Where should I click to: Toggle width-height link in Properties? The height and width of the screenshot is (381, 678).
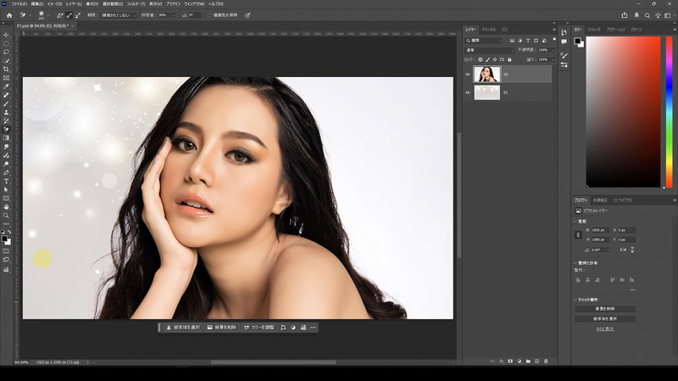(578, 235)
